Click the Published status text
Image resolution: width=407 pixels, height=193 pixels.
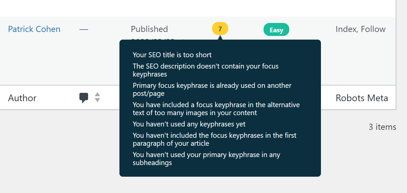pos(149,29)
